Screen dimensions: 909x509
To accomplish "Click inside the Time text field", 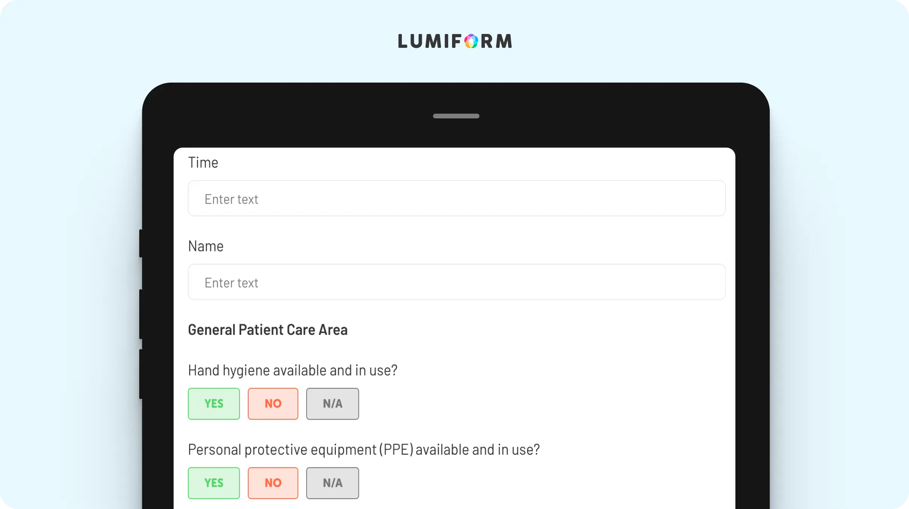I will (x=457, y=198).
